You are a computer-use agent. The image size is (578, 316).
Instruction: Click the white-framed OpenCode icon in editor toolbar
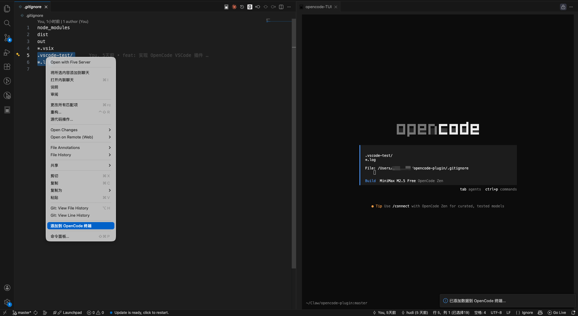(250, 7)
